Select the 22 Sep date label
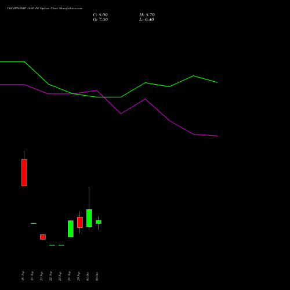Screen dimensions: 290x290 point(50,276)
